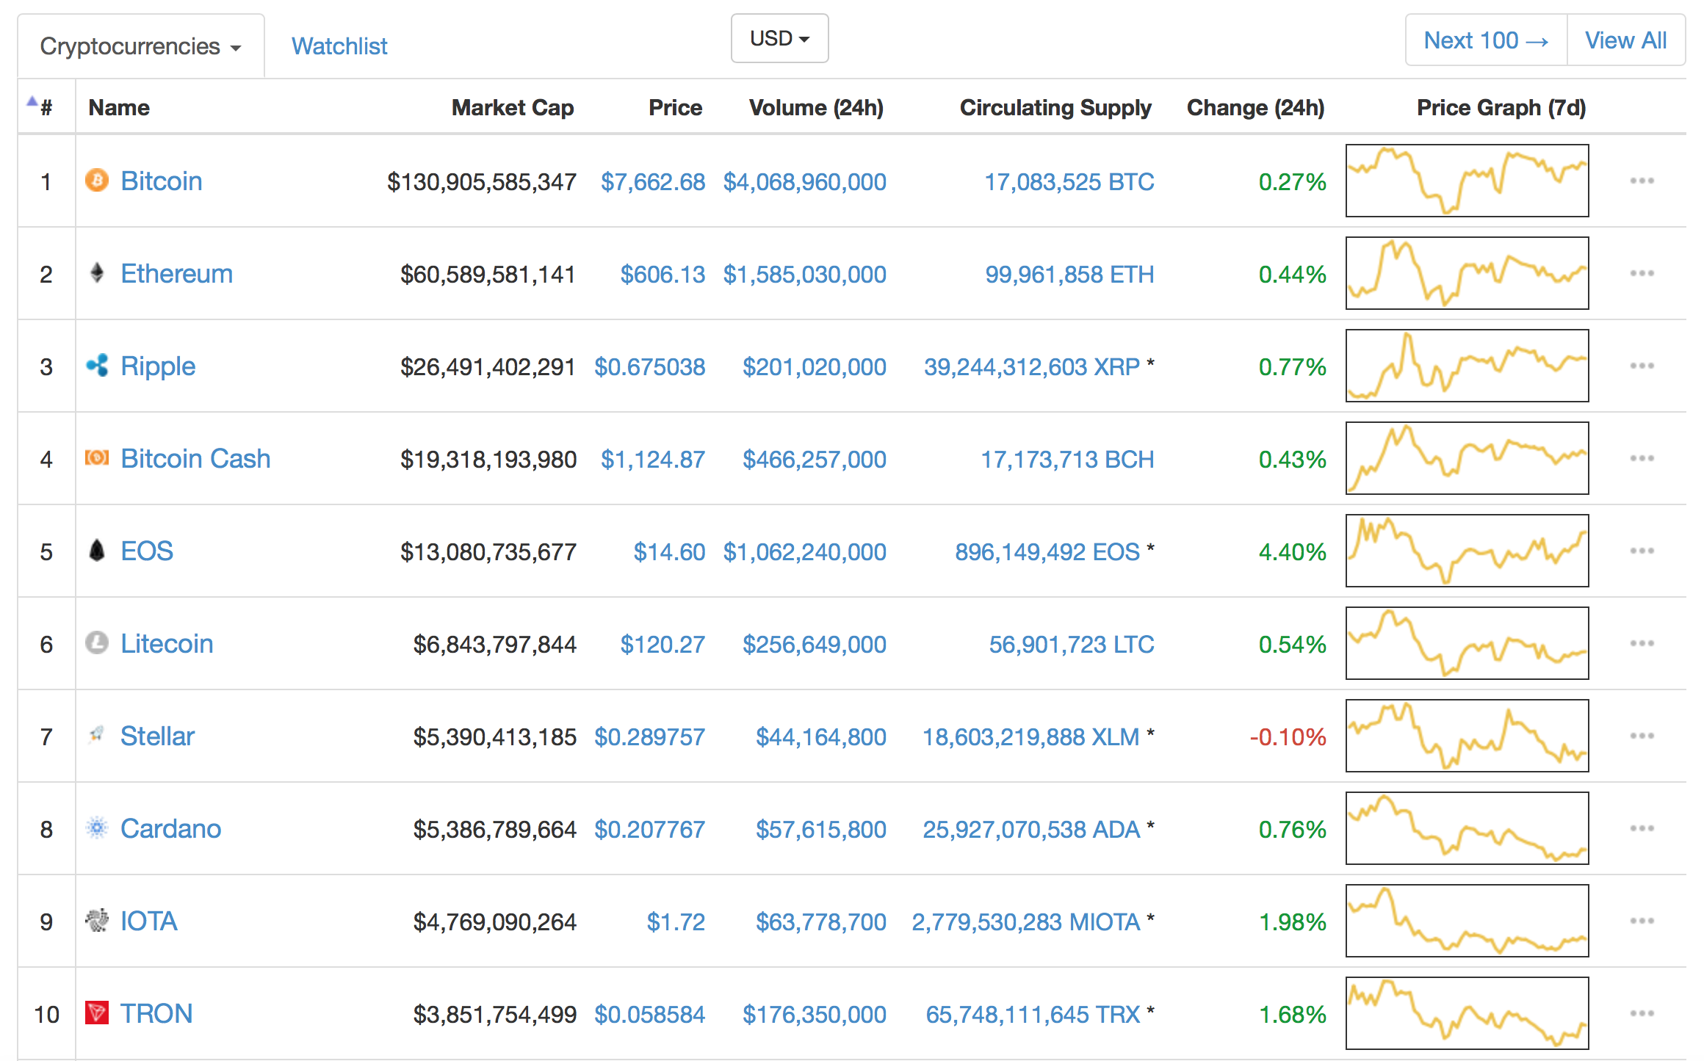The height and width of the screenshot is (1061, 1704).
Task: Open the three-dot menu for Bitcoin row
Action: (1641, 181)
